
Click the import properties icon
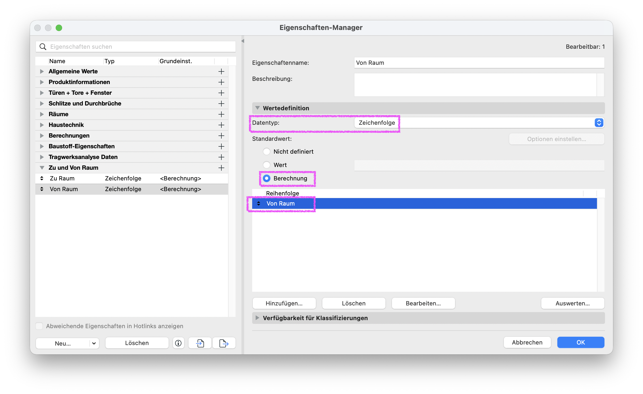click(x=200, y=343)
